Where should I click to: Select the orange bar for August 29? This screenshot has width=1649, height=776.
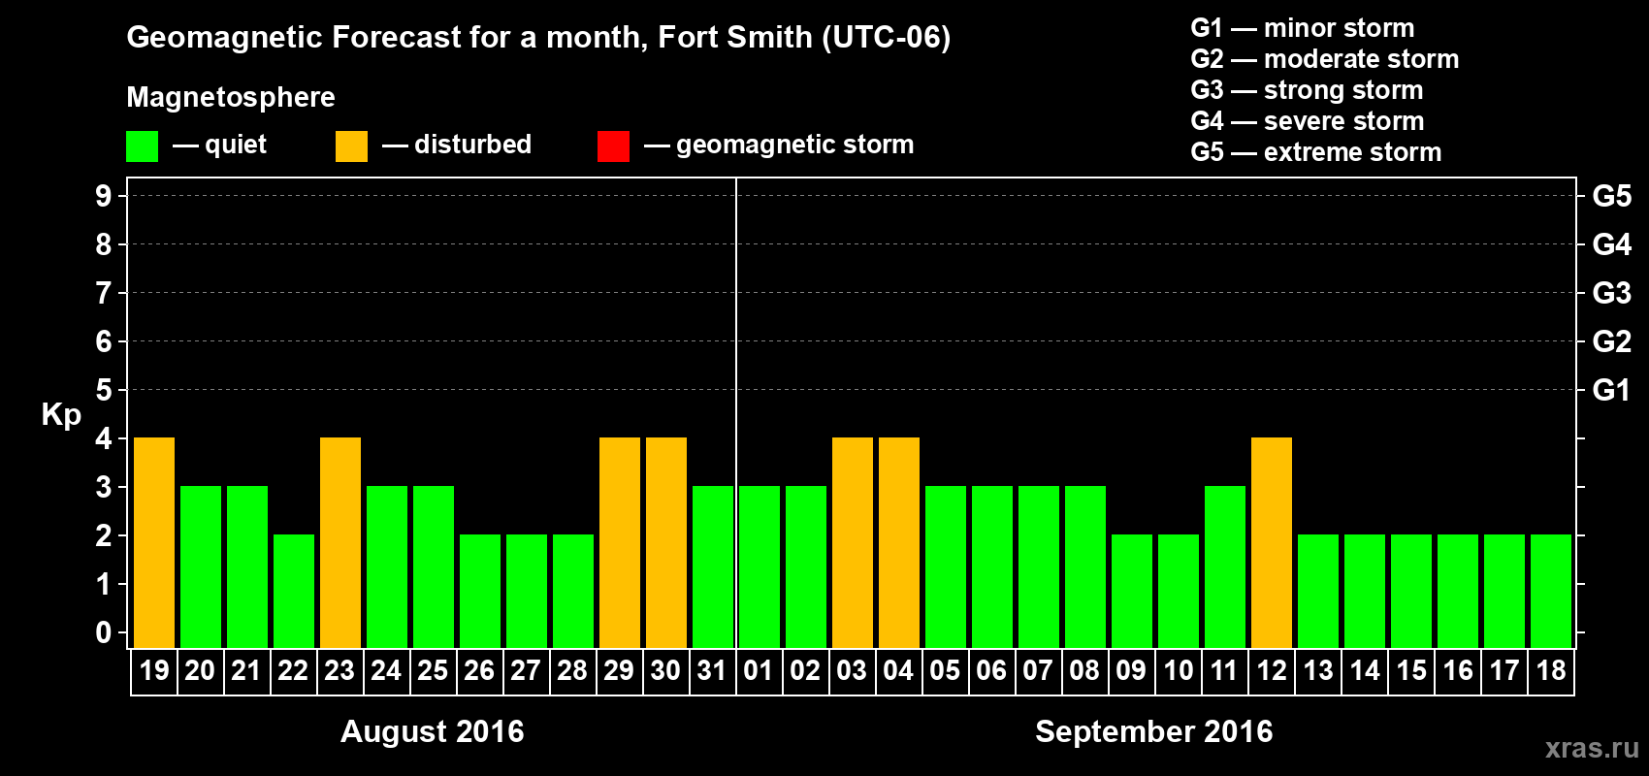pyautogui.click(x=620, y=543)
